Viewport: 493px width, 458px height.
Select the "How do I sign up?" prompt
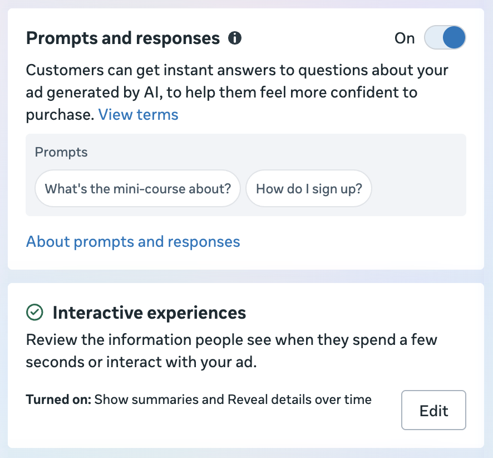click(x=309, y=188)
